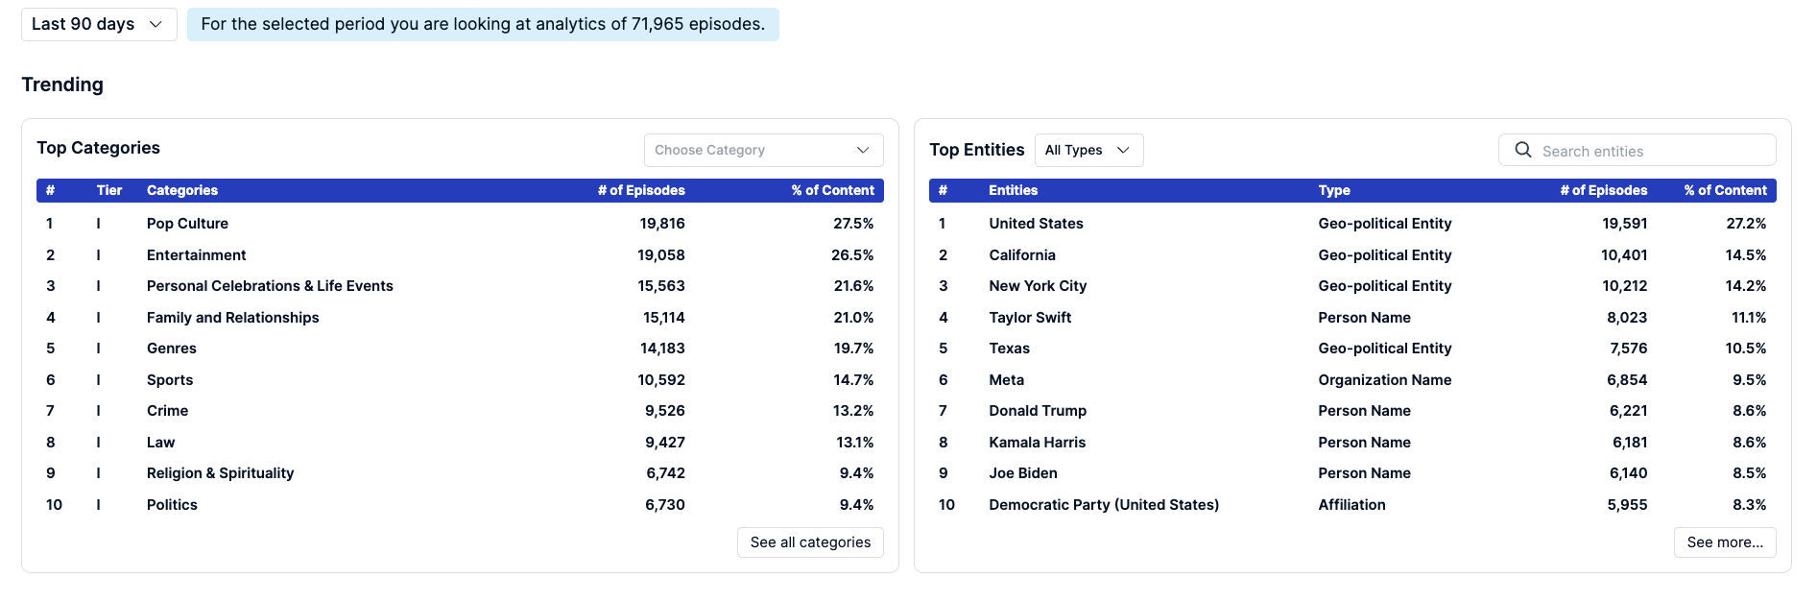Image resolution: width=1817 pixels, height=602 pixels.
Task: Click the Type column header in entities
Action: pyautogui.click(x=1334, y=190)
